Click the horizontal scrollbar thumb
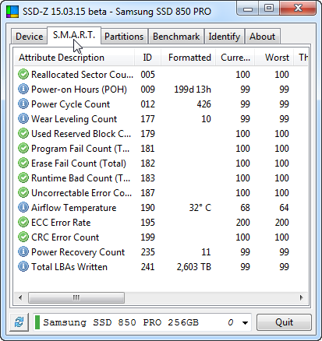This screenshot has width=322, height=341. point(76,297)
